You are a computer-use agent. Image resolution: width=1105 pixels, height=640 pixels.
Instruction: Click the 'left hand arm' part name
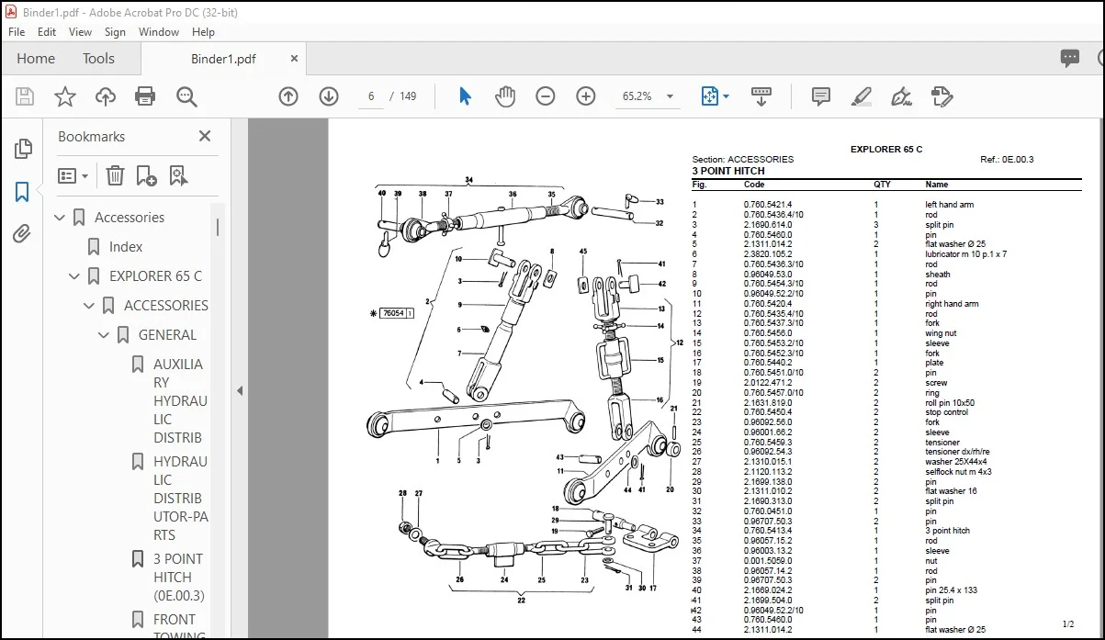tap(950, 205)
